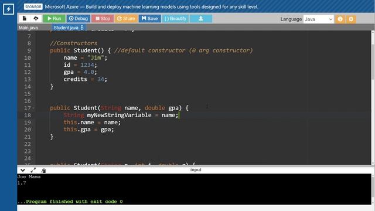Share the code
Viewport: 375px width, 211px height.
[x=126, y=18]
